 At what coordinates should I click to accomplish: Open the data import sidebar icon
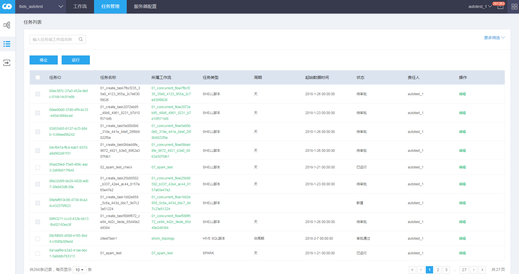pyautogui.click(x=7, y=63)
